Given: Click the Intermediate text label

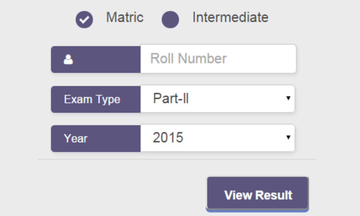Looking at the screenshot, I should (x=230, y=17).
